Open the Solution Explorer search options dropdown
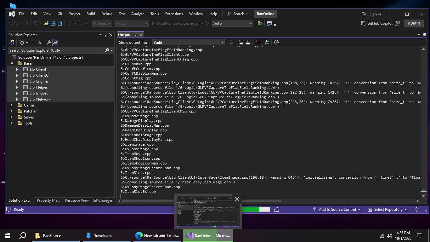The width and height of the screenshot is (430, 242). [111, 50]
